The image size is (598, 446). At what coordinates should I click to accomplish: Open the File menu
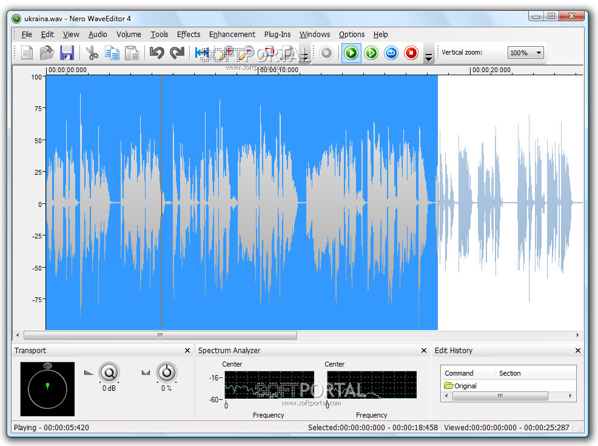pos(27,35)
